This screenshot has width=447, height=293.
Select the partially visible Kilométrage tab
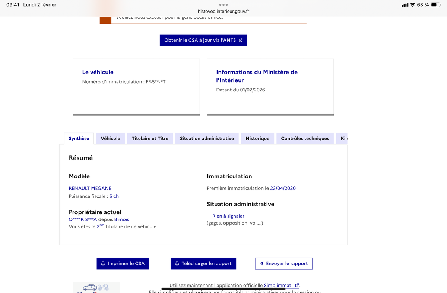point(342,138)
